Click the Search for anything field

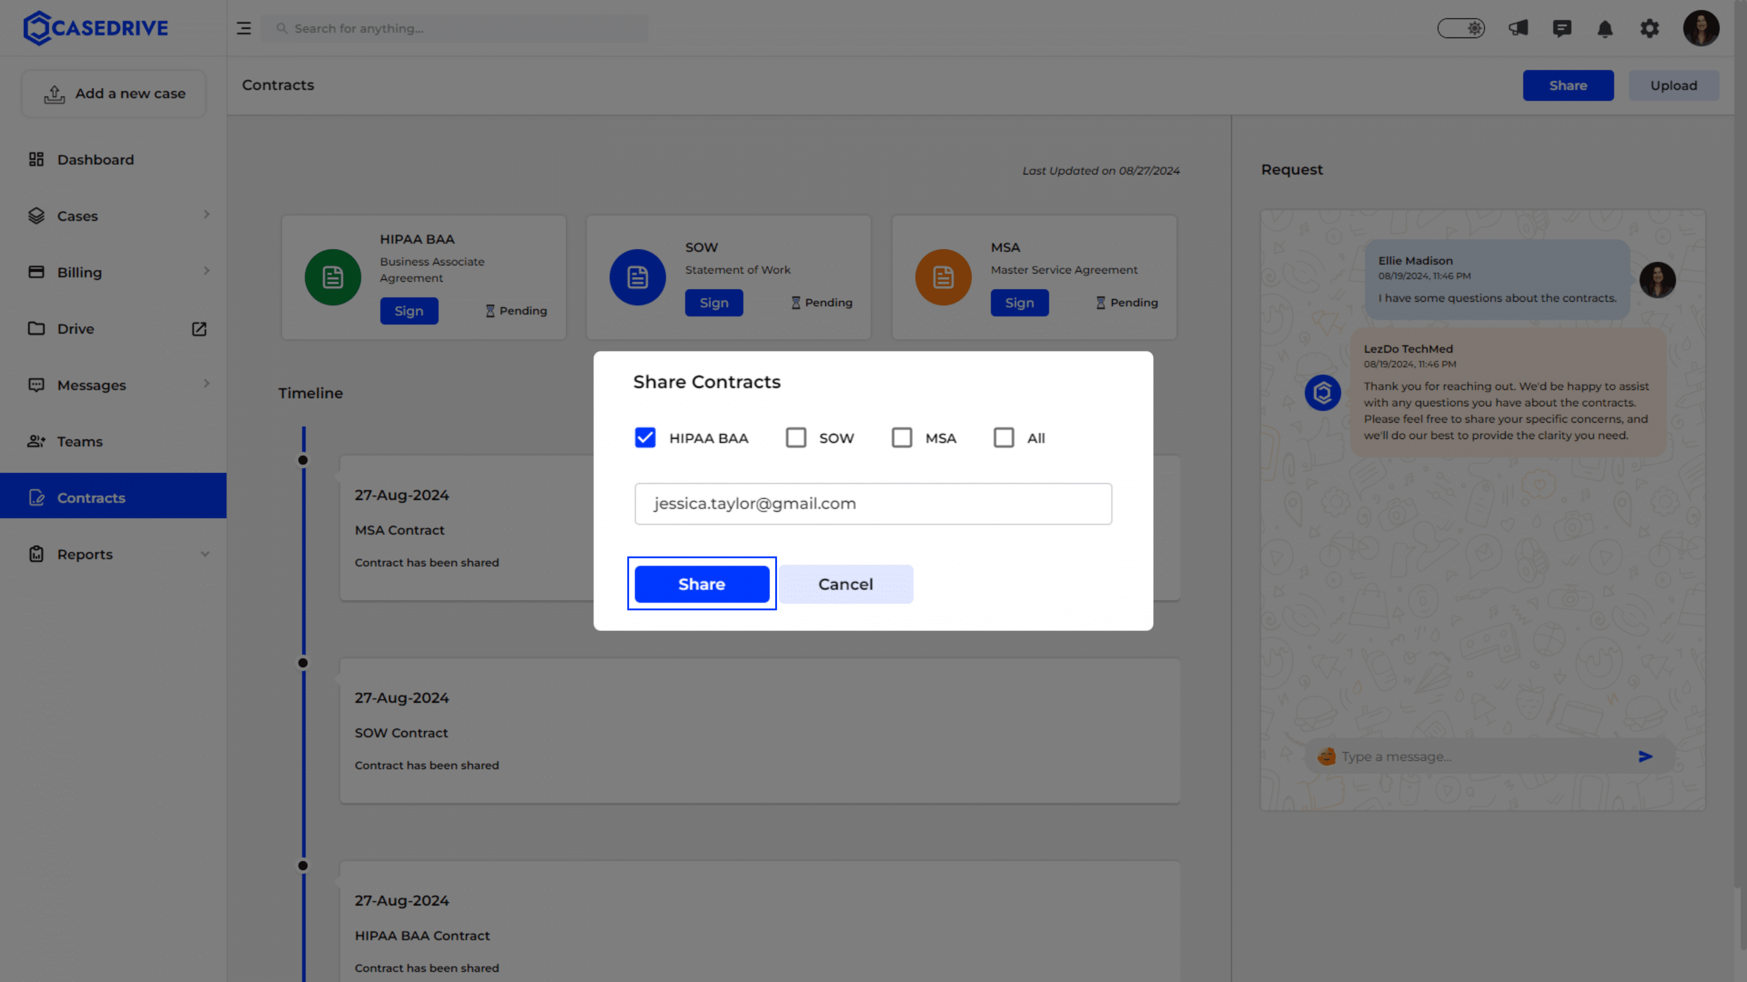pos(454,28)
